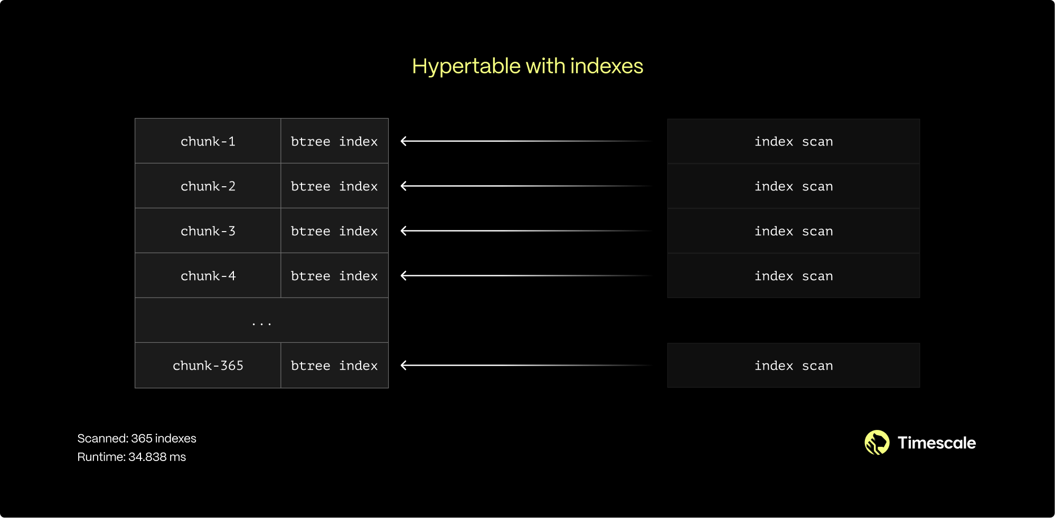Select the chunk-1 cell
This screenshot has width=1055, height=518.
pos(208,141)
